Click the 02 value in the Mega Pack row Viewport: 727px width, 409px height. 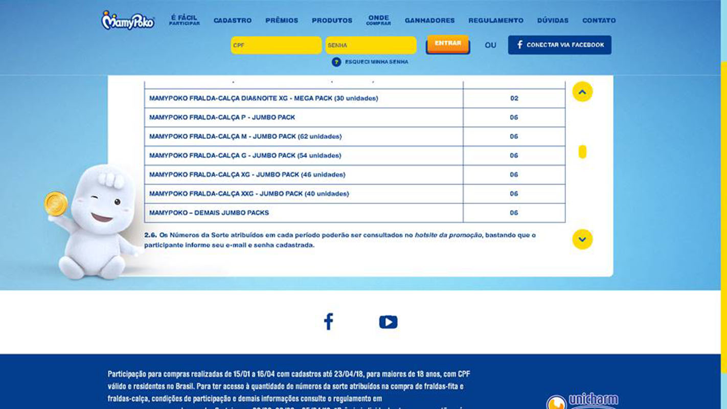[514, 98]
